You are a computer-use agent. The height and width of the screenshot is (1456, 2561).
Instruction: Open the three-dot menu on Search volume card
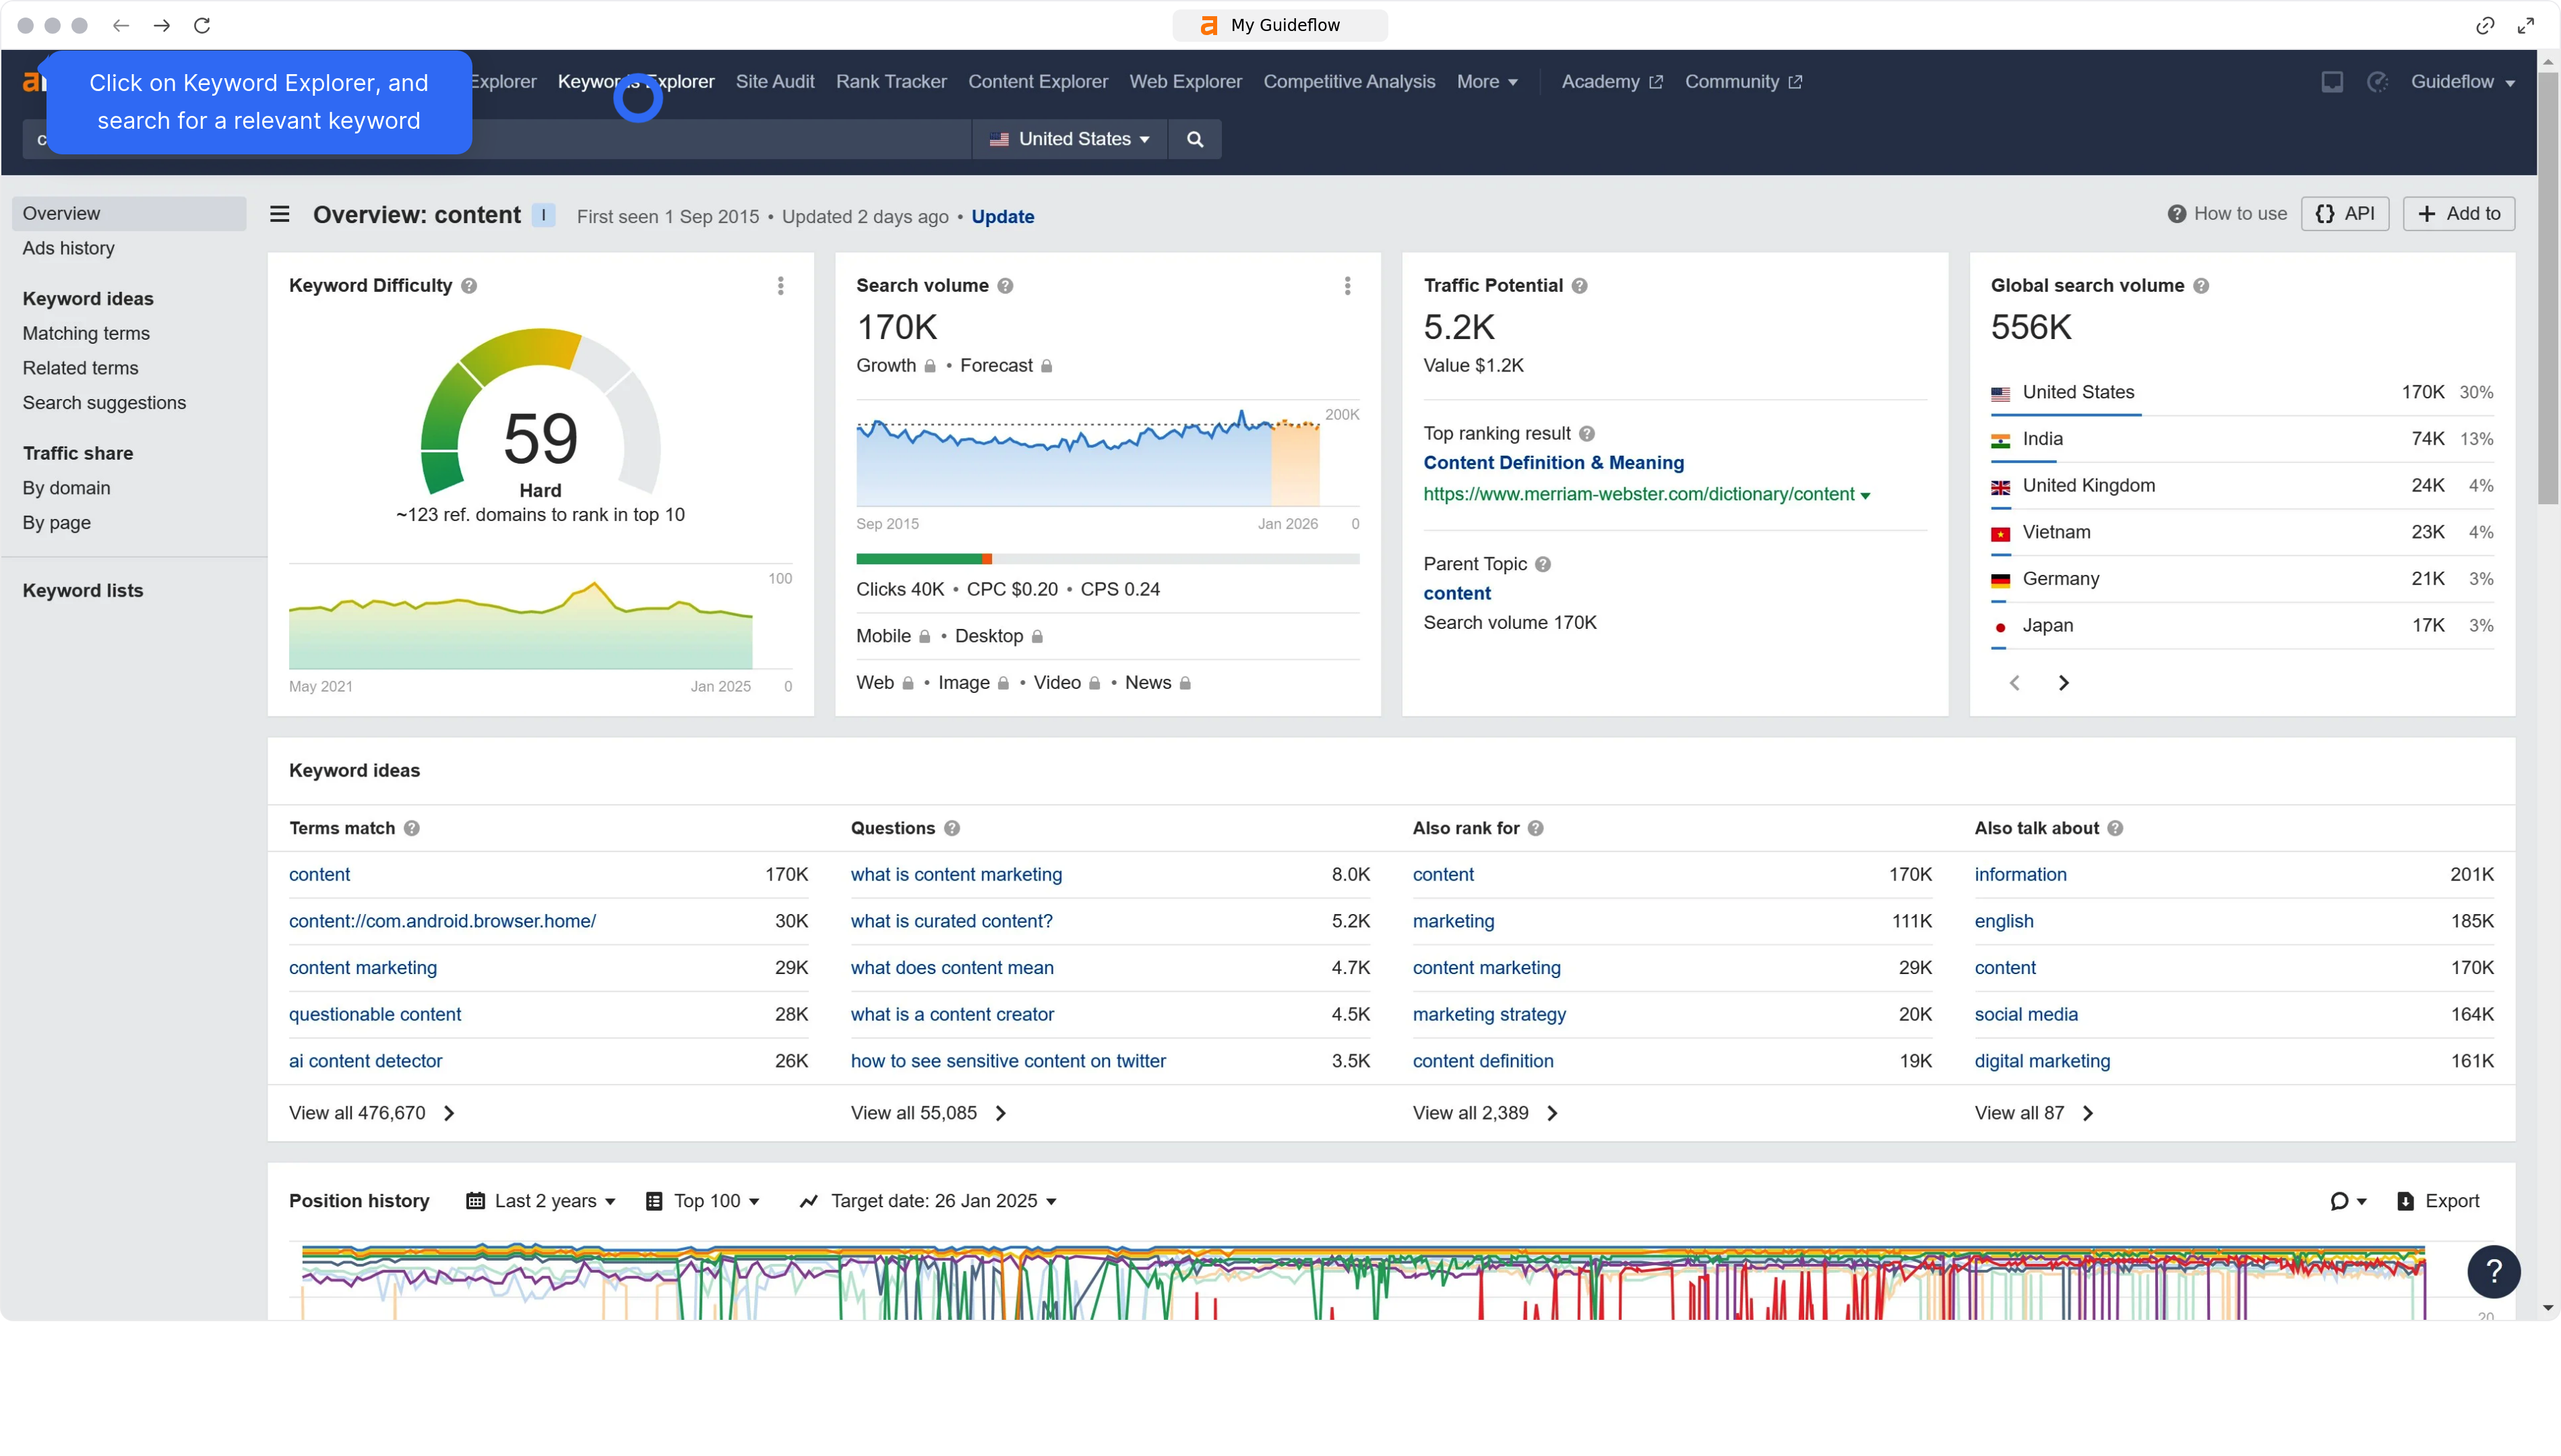[1347, 286]
